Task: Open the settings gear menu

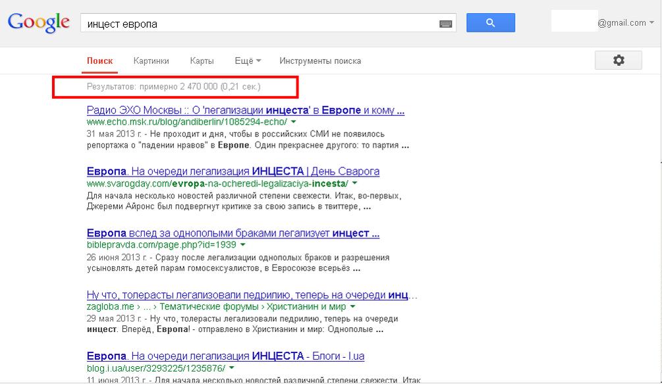Action: [x=618, y=60]
